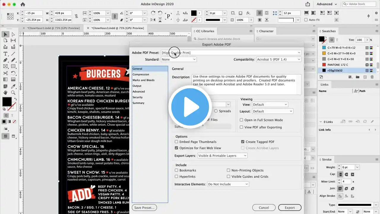This screenshot has width=380, height=214.
Task: Open the Compatibility dropdown
Action: (x=279, y=59)
